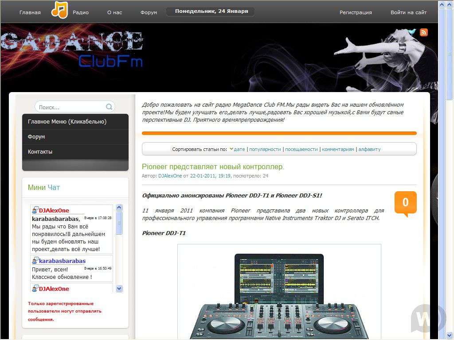The height and width of the screenshot is (340, 454).
Task: Click the first DJAlexOne username in mini chat
Action: coord(54,210)
